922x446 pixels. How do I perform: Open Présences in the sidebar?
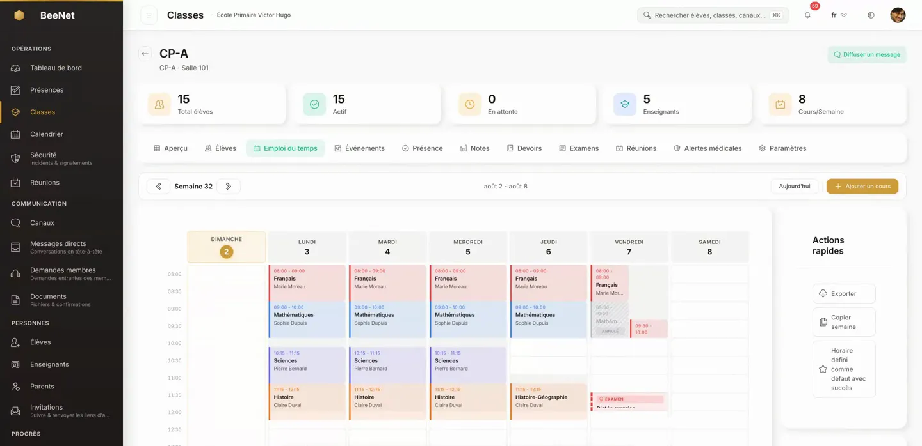61,90
